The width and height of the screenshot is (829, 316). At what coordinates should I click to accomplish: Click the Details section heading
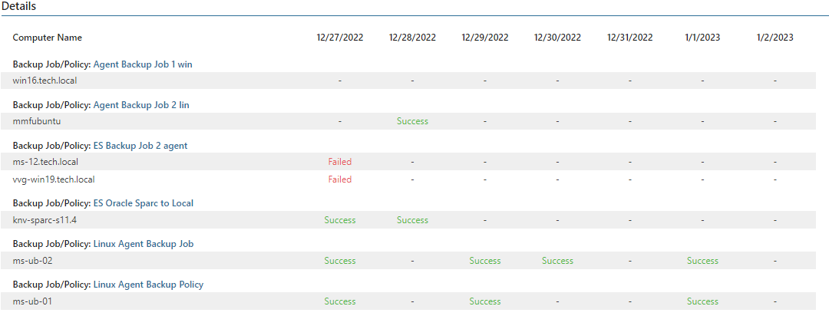point(18,7)
